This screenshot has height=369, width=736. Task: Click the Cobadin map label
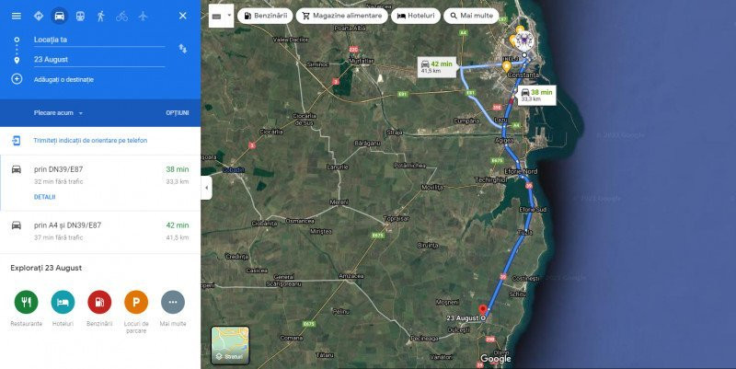click(x=234, y=170)
